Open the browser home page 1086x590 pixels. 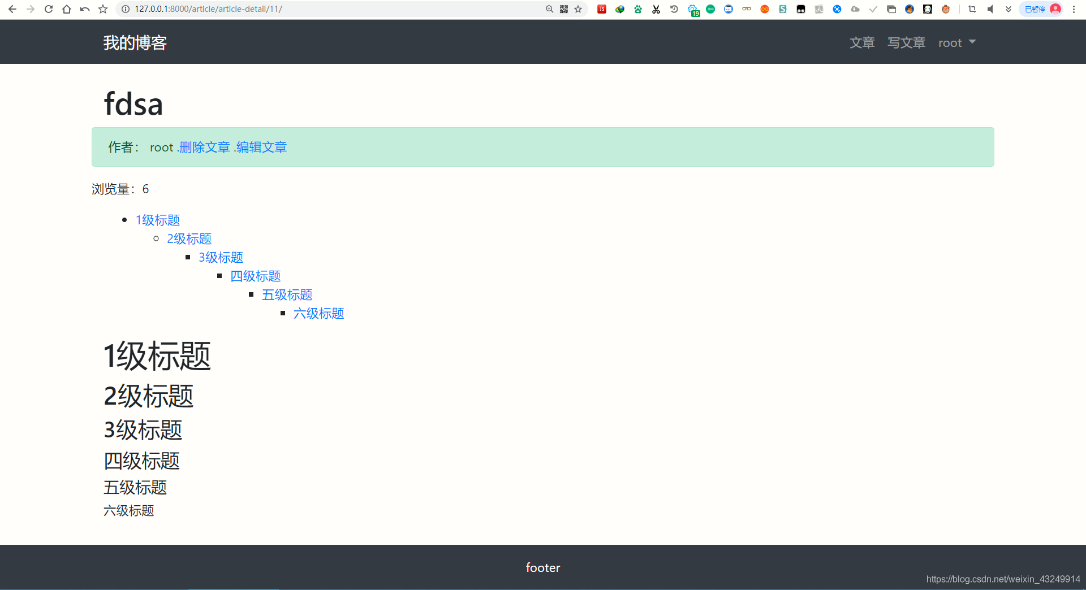coord(67,9)
